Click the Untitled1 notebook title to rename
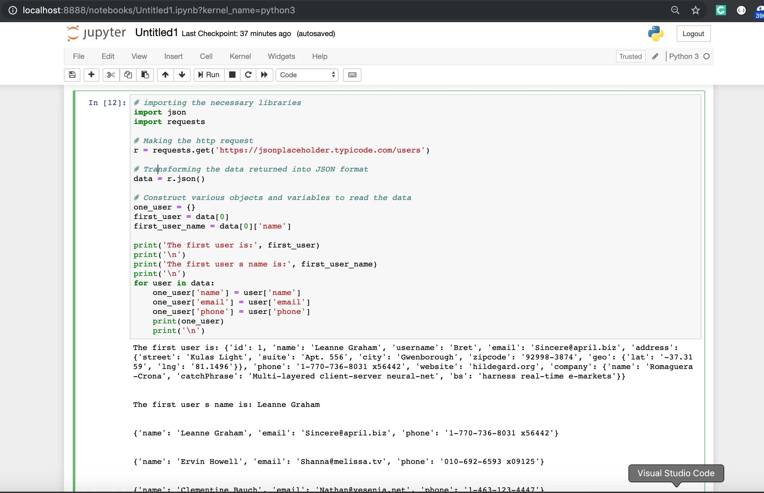764x493 pixels. coord(156,33)
